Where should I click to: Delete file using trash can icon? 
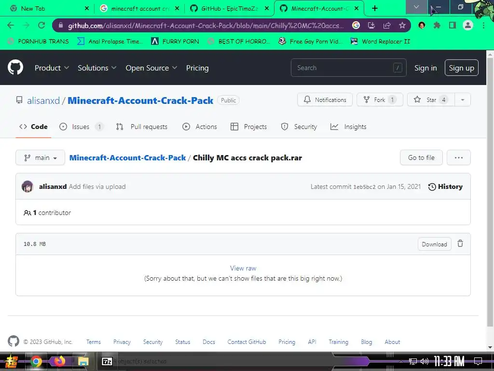click(460, 243)
